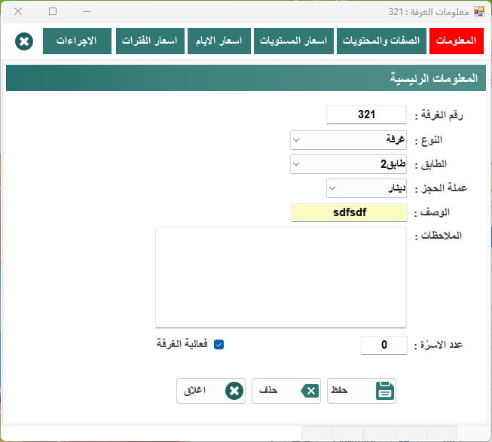492x442 pixels.
Task: Click the الملاحظات label
Action: click(439, 236)
